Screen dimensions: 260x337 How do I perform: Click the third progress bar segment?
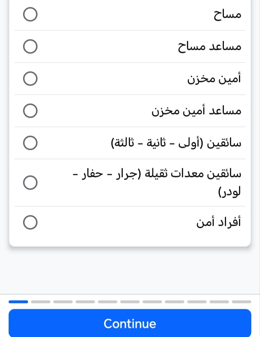(63, 302)
